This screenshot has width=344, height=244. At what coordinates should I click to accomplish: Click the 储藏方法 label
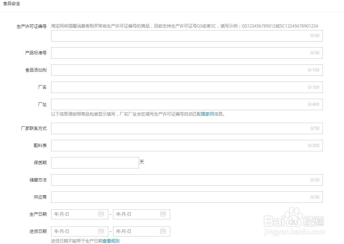(38, 180)
